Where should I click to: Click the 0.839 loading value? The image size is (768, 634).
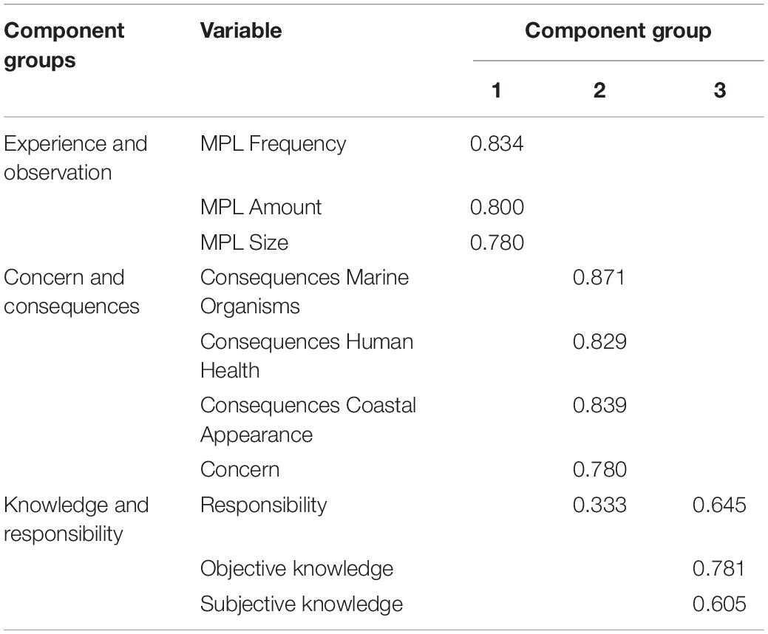599,406
